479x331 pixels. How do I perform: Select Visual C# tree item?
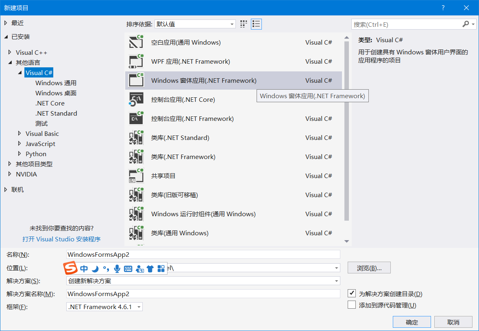click(39, 73)
